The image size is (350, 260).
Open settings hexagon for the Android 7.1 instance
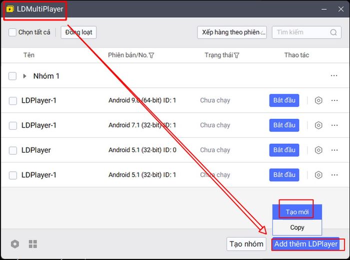click(318, 125)
